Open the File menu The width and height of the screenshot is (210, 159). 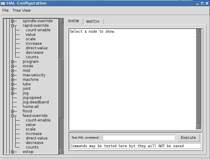click(5, 11)
